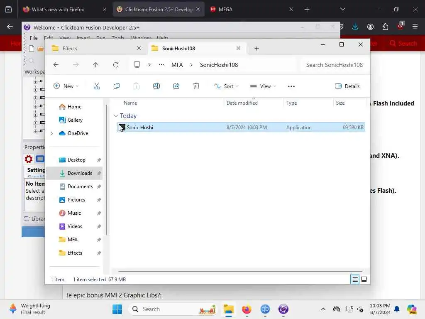Open Firefox from the taskbar
This screenshot has width=425, height=319.
point(247,309)
